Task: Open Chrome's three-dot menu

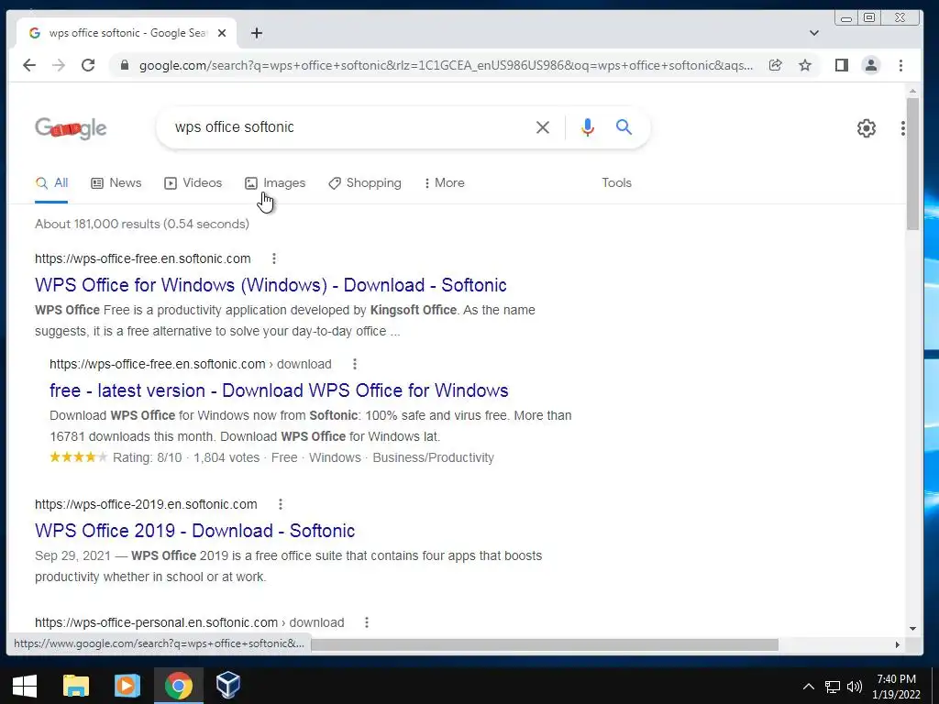Action: point(900,65)
